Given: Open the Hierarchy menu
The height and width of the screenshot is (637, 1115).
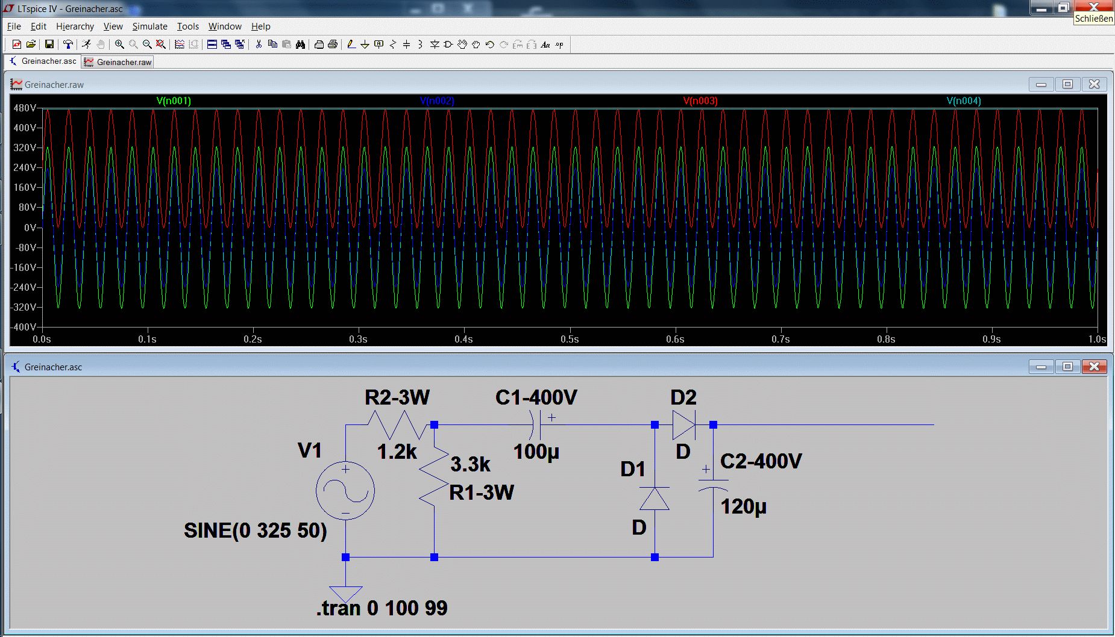Looking at the screenshot, I should click(75, 26).
